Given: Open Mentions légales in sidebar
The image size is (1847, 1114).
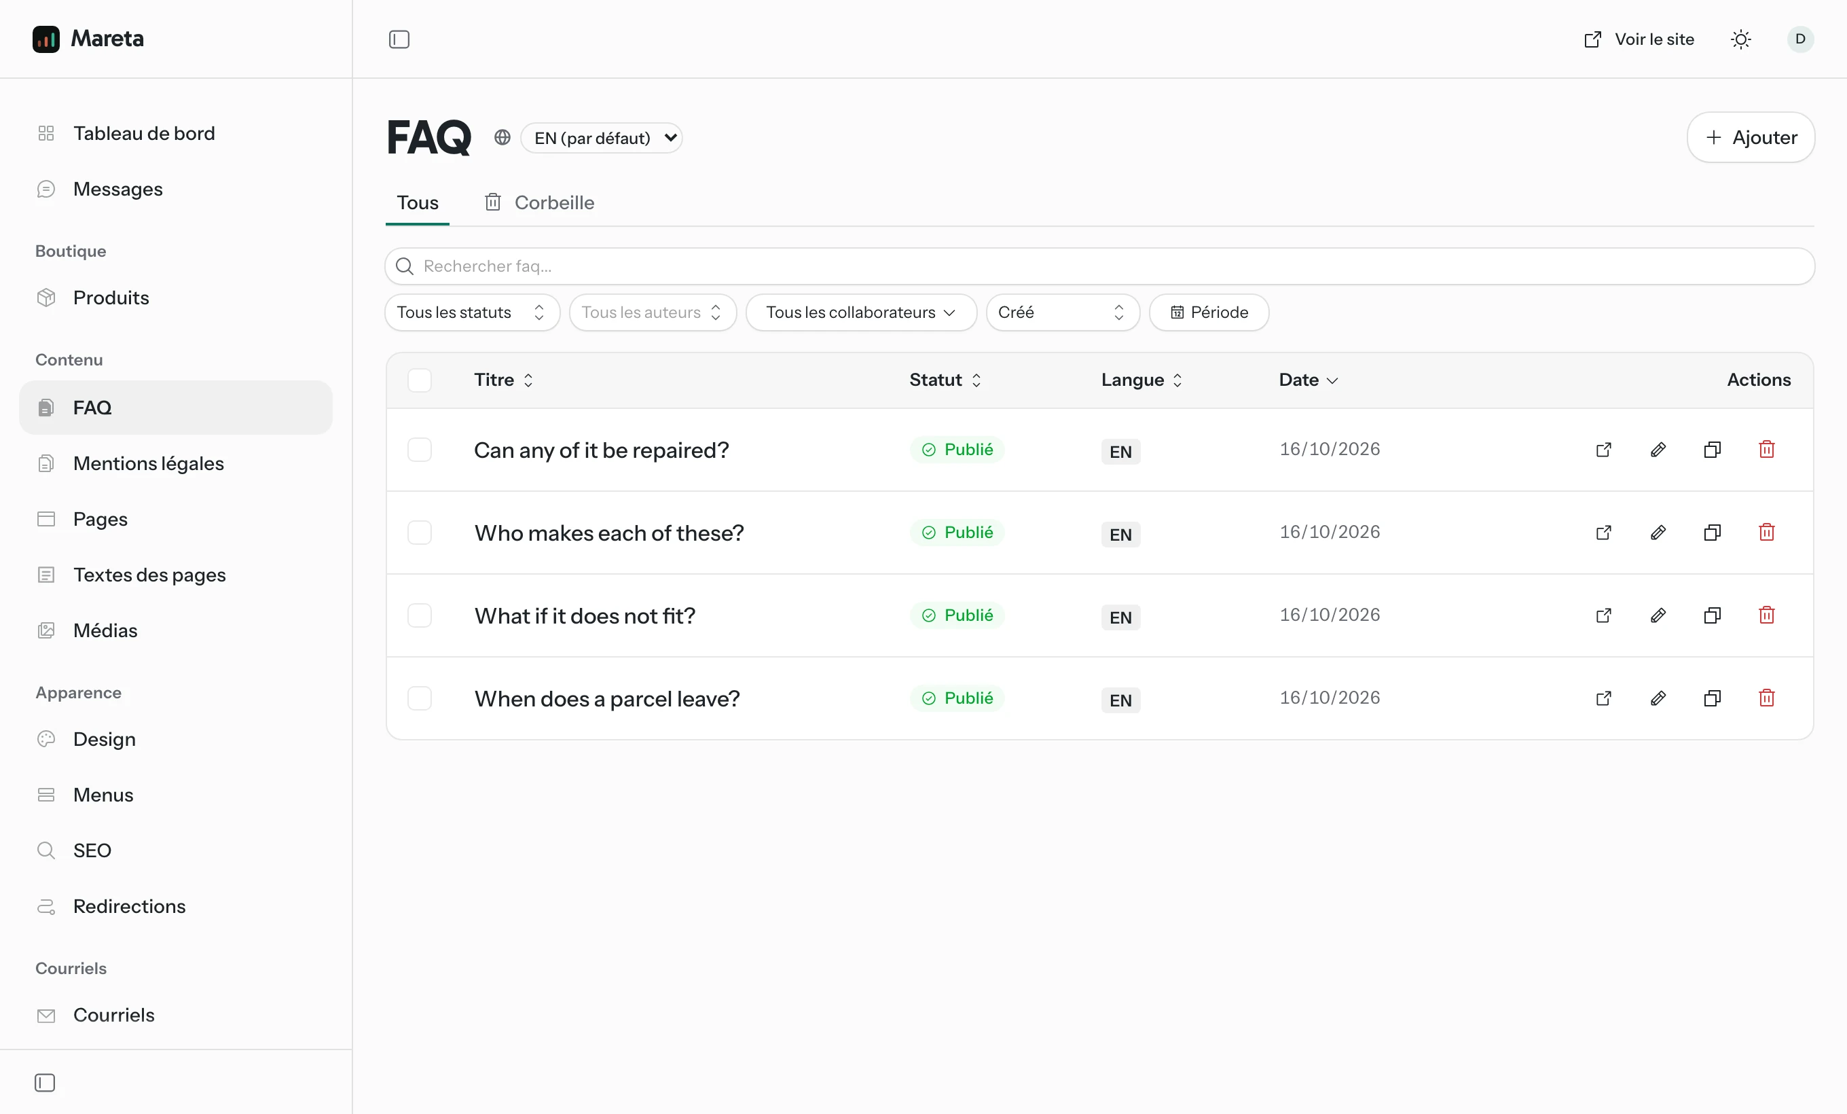Looking at the screenshot, I should (x=175, y=463).
